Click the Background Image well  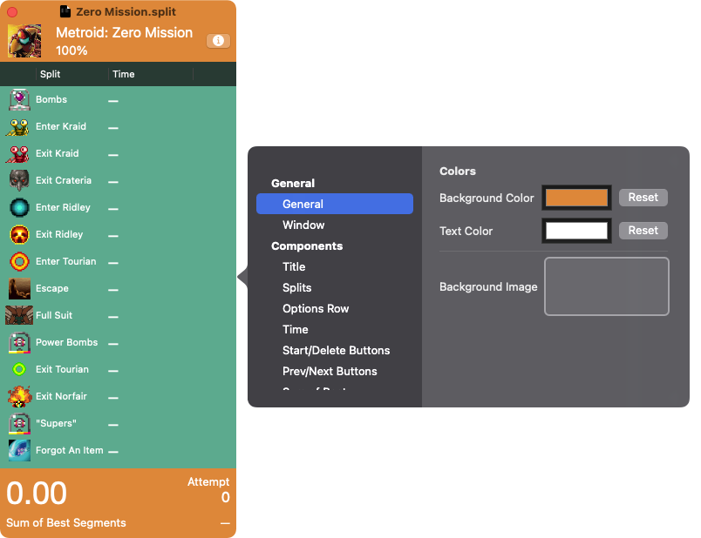coord(606,286)
